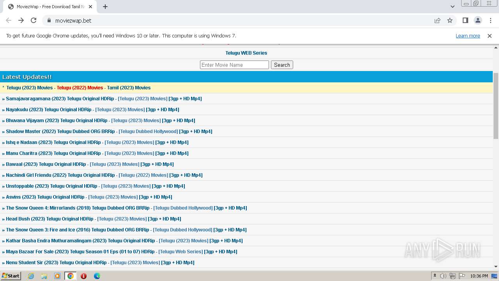Open The Snow Queen 3: Fire and Ice link
The height and width of the screenshot is (281, 499).
(x=78, y=230)
